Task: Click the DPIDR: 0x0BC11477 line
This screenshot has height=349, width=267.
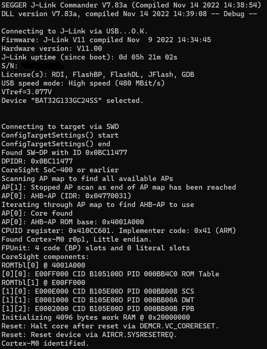Action: click(x=37, y=161)
